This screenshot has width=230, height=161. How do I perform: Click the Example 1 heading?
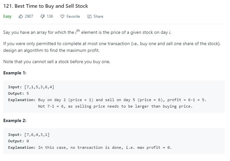(15, 73)
